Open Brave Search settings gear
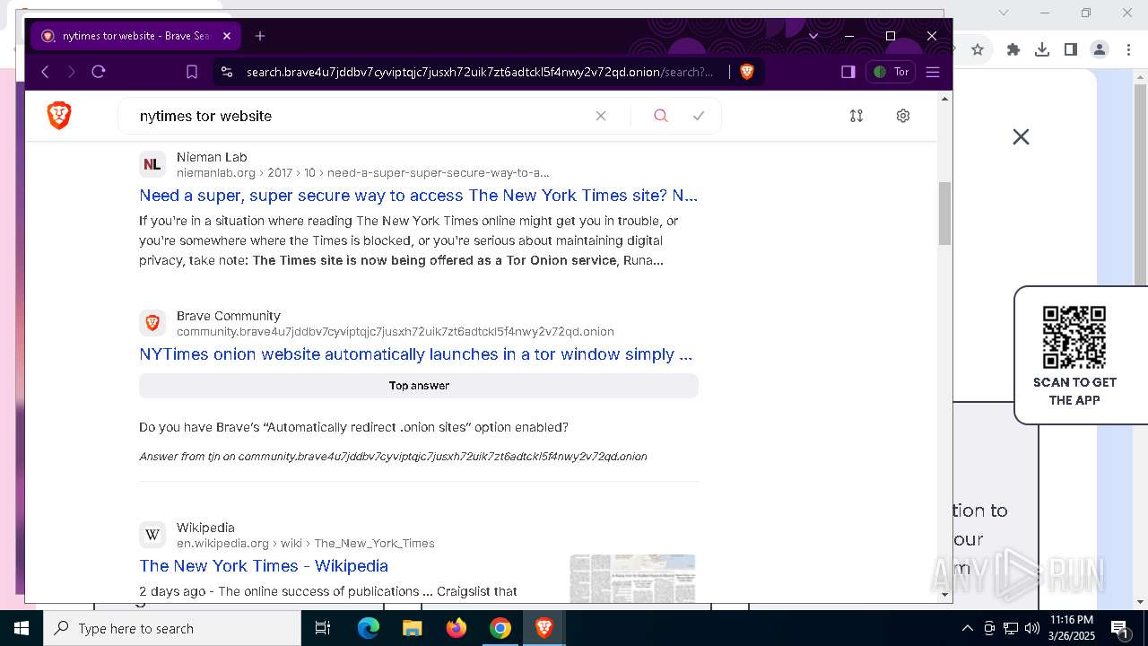This screenshot has height=646, width=1148. (903, 116)
